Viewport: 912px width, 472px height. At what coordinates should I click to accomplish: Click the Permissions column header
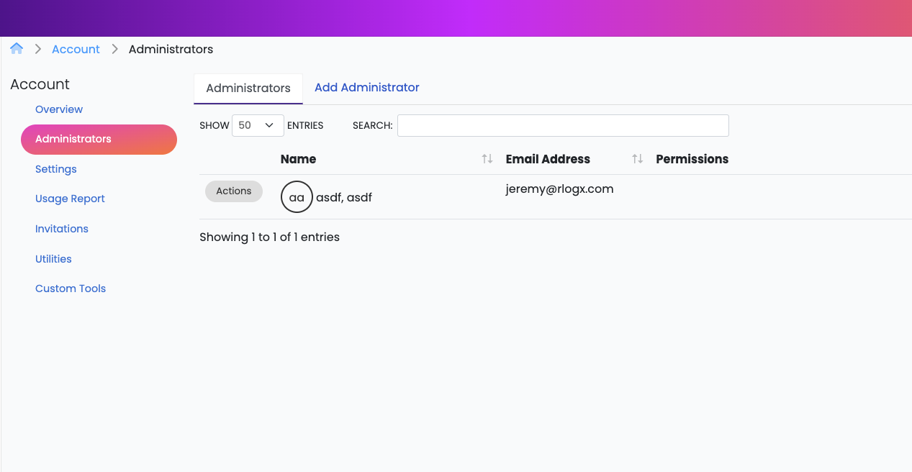click(x=692, y=160)
